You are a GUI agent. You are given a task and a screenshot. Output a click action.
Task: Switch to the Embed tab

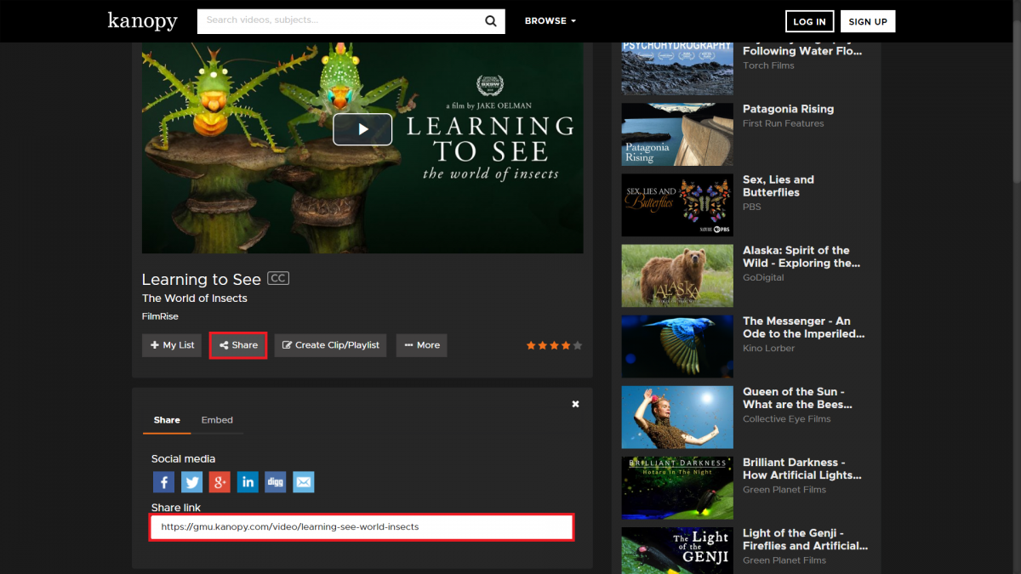217,420
